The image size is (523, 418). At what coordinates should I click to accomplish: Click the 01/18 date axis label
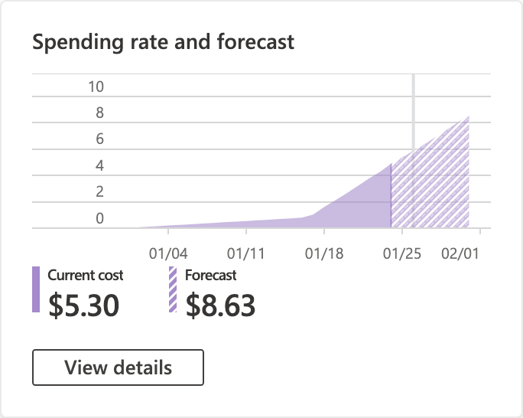(324, 253)
